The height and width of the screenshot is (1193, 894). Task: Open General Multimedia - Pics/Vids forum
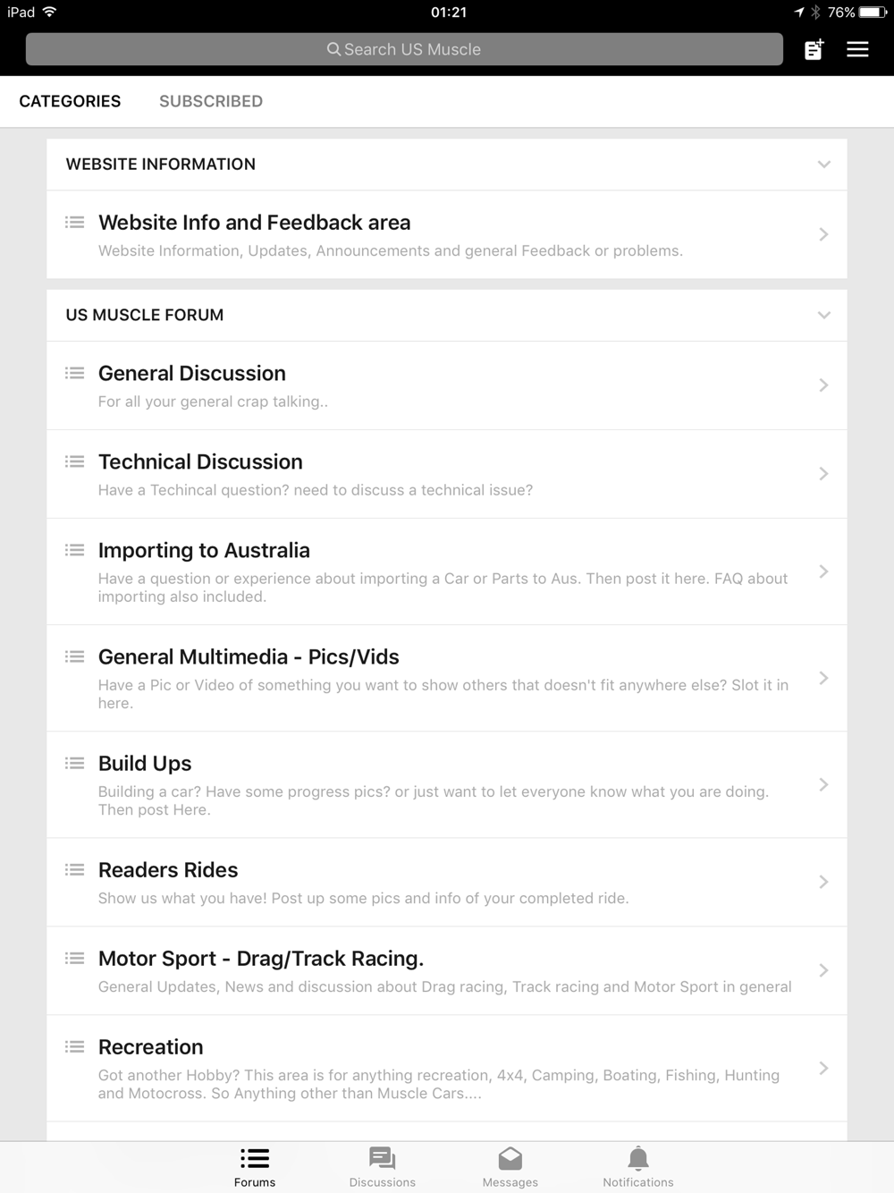click(447, 678)
